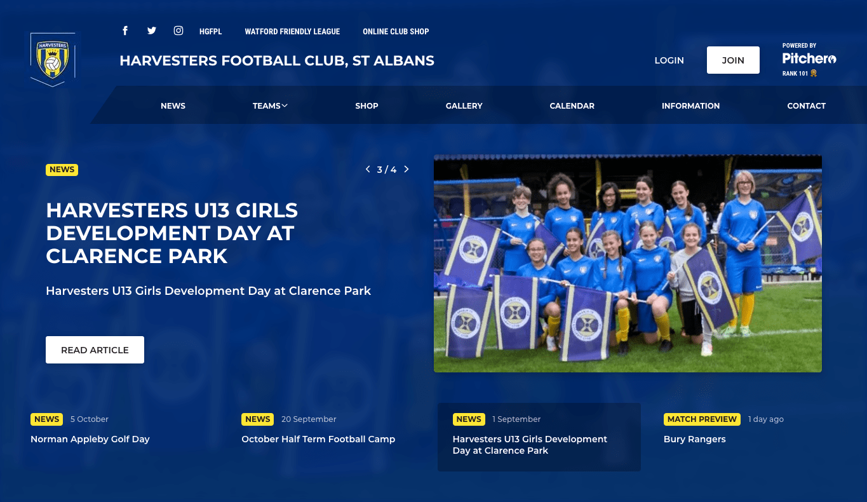This screenshot has width=867, height=502.
Task: Open the Contact menu item
Action: click(x=807, y=106)
